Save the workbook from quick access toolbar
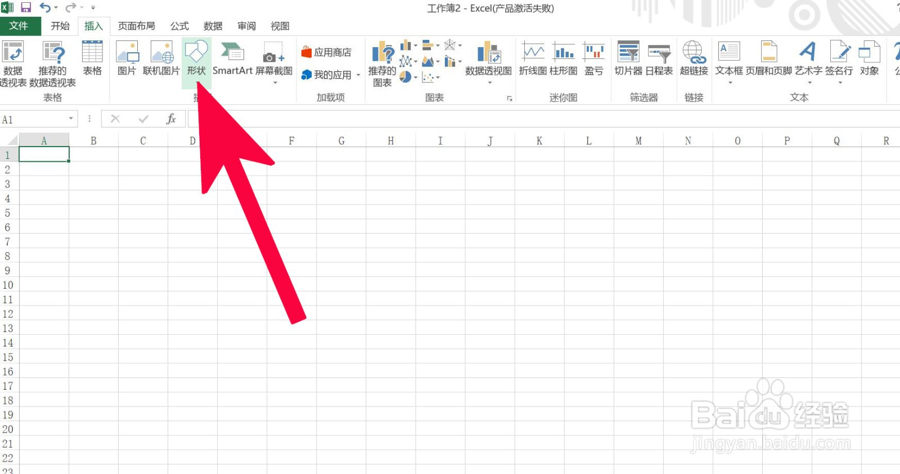This screenshot has width=900, height=474. [26, 8]
